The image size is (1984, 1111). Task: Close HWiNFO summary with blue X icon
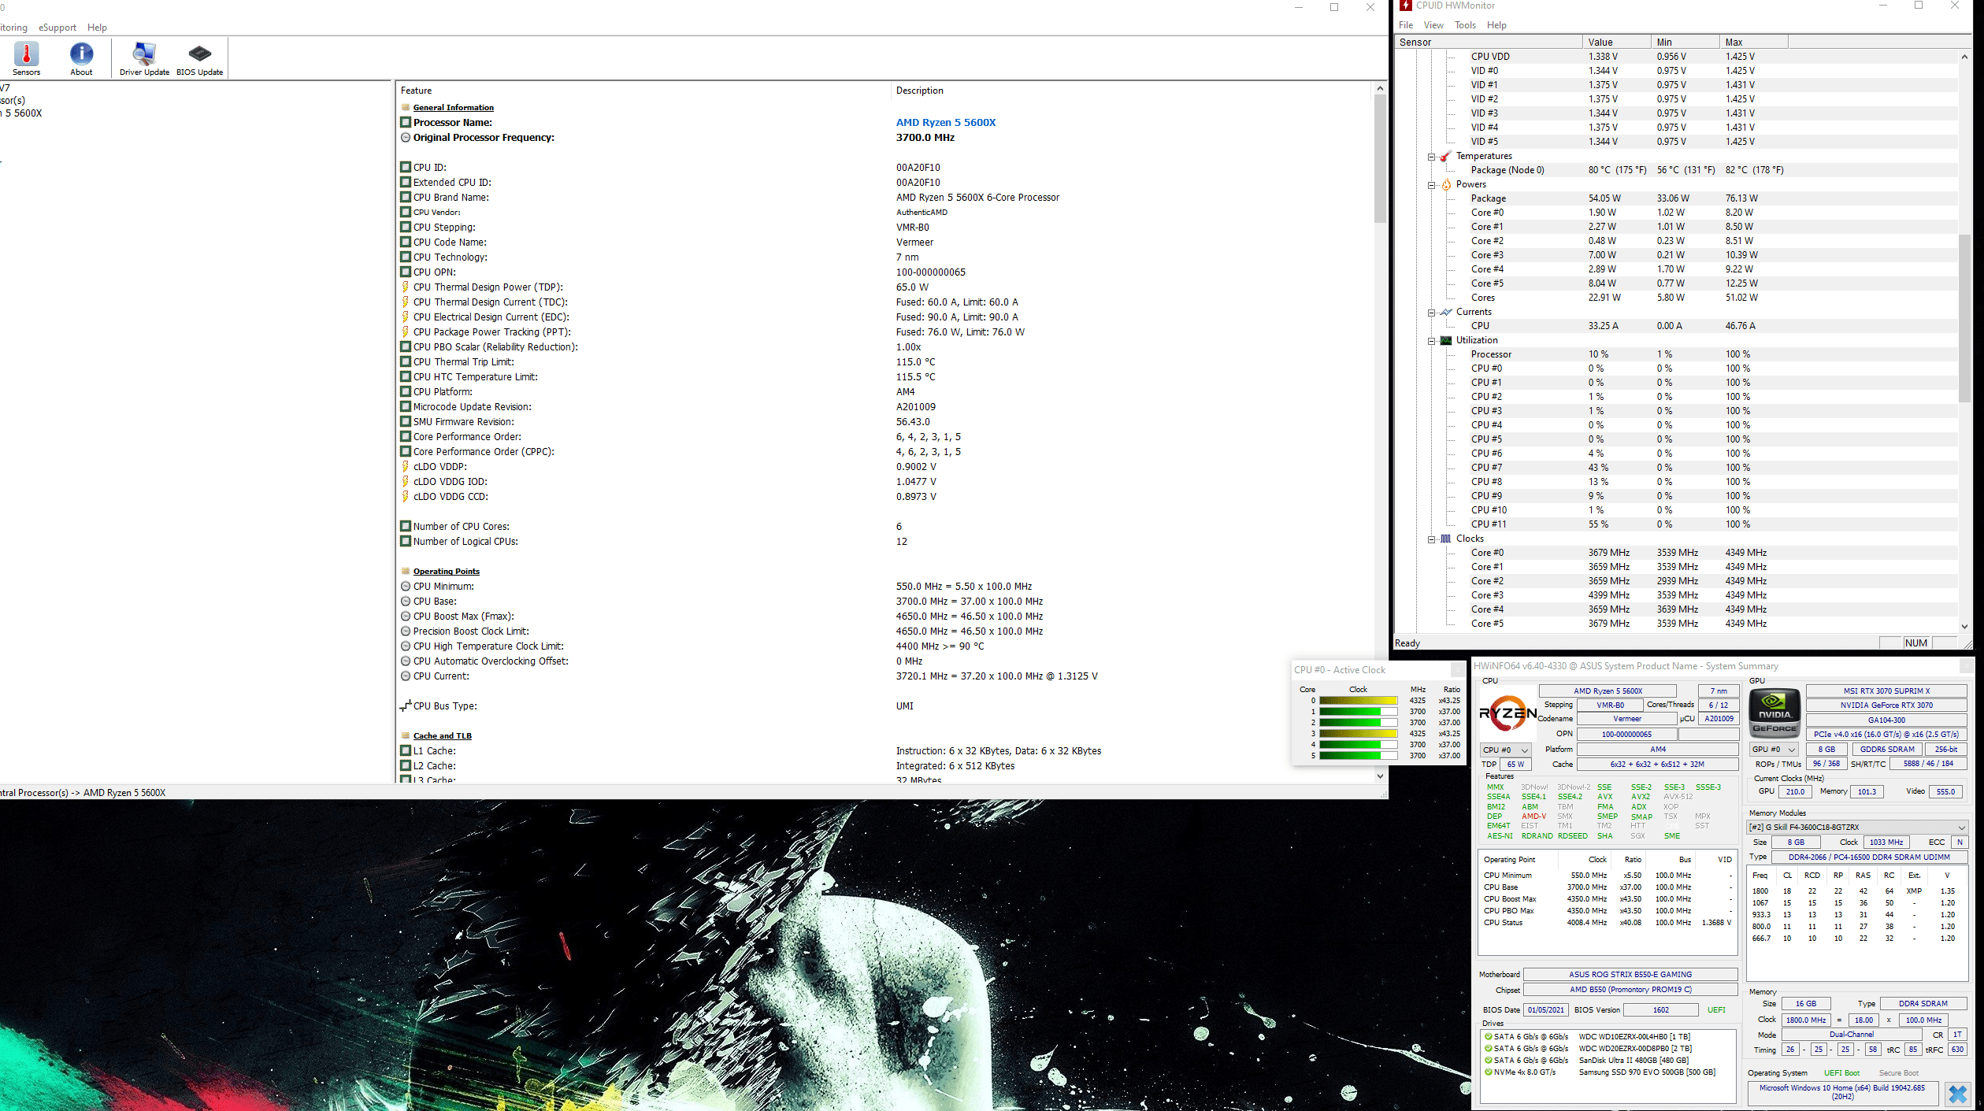tap(1957, 1094)
